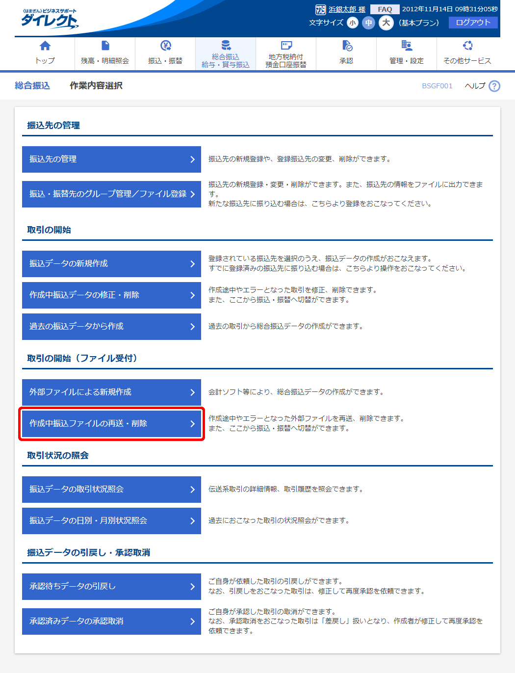The image size is (515, 673).
Task: Click the 浜銀太郎 様 user link
Action: coord(347,9)
